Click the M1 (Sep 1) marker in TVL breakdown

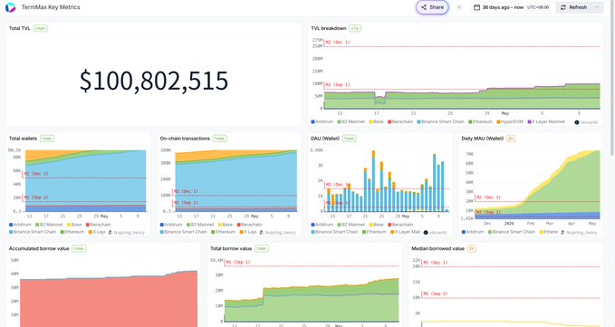coord(338,84)
